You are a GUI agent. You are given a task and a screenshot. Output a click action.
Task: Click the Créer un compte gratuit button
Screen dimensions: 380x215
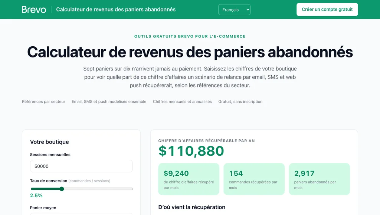pos(327,9)
